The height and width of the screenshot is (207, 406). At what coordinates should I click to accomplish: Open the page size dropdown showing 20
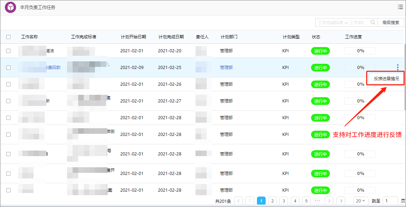click(x=360, y=201)
